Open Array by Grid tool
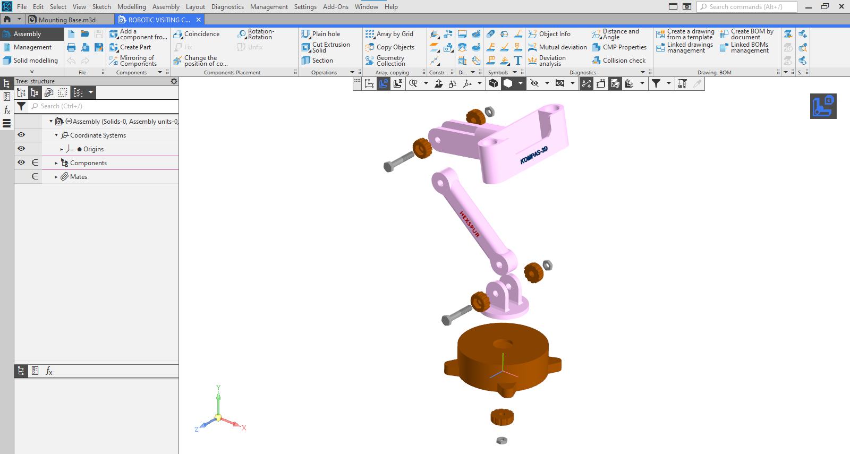Image resolution: width=850 pixels, height=454 pixels. pos(389,34)
